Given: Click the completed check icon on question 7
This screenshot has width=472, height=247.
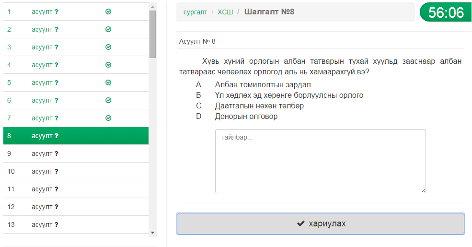Looking at the screenshot, I should pos(108,118).
